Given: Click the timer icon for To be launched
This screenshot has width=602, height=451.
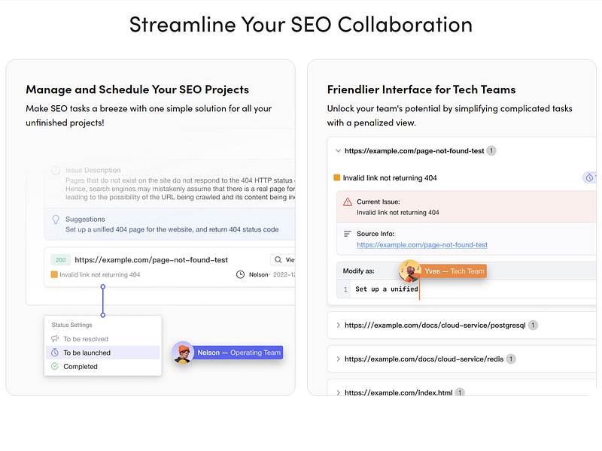Looking at the screenshot, I should pos(55,353).
